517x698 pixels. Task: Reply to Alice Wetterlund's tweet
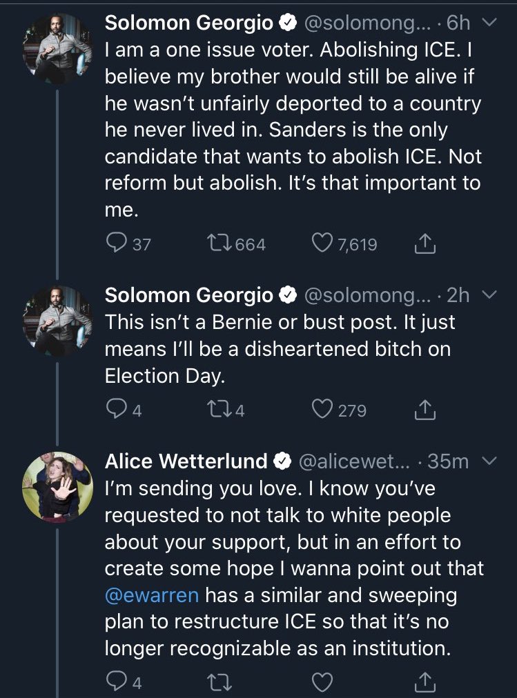pyautogui.click(x=116, y=683)
